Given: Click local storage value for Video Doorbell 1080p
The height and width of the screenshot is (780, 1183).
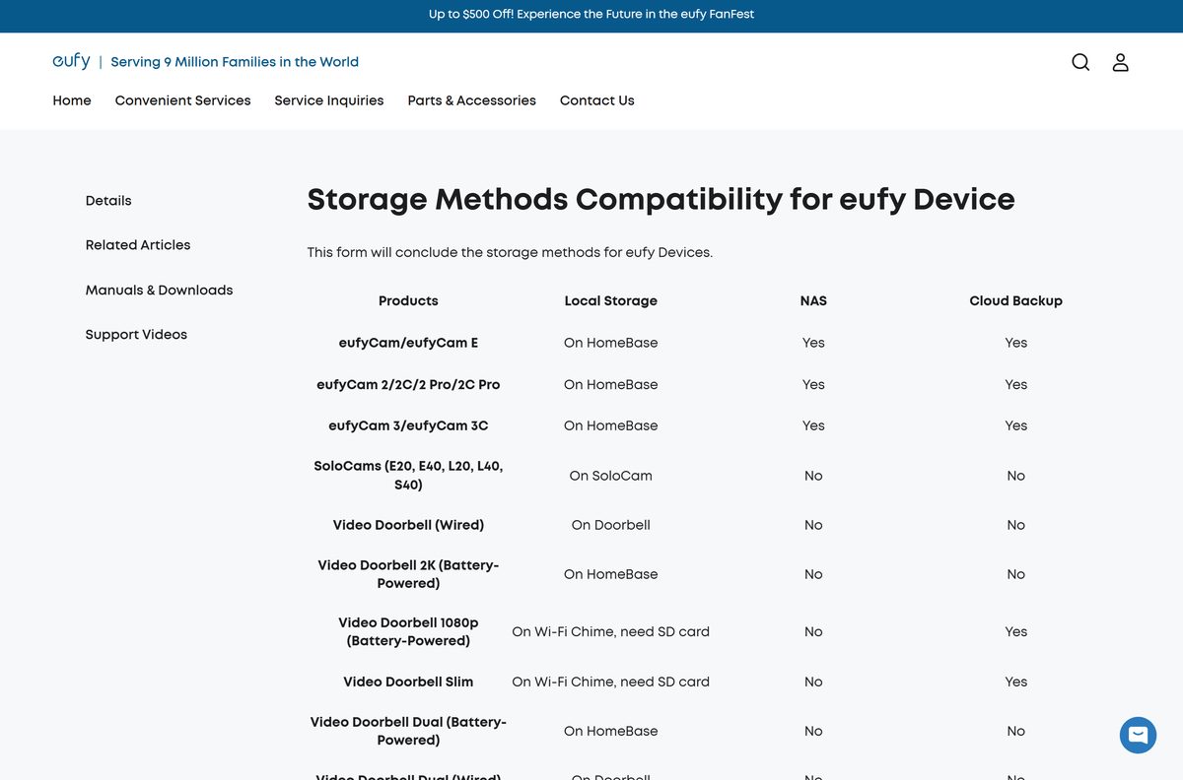Looking at the screenshot, I should click(611, 631).
